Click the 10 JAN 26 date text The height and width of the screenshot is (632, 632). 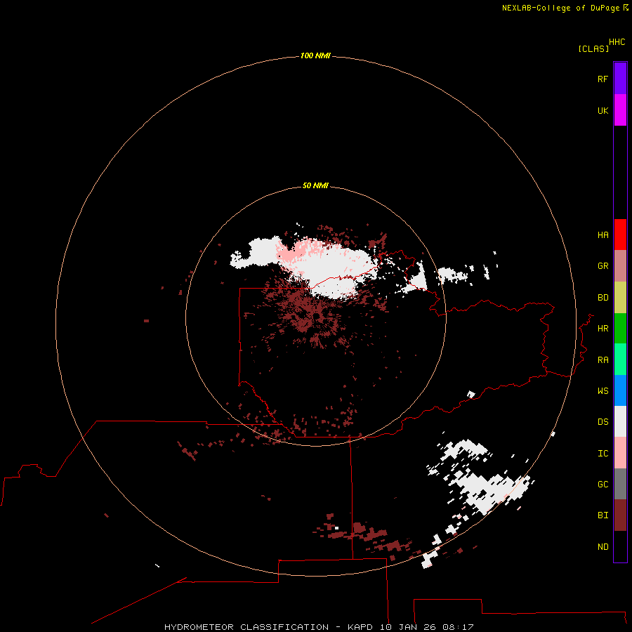pos(408,627)
